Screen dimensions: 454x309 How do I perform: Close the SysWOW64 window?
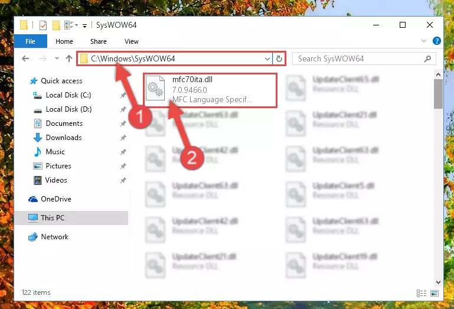point(430,25)
